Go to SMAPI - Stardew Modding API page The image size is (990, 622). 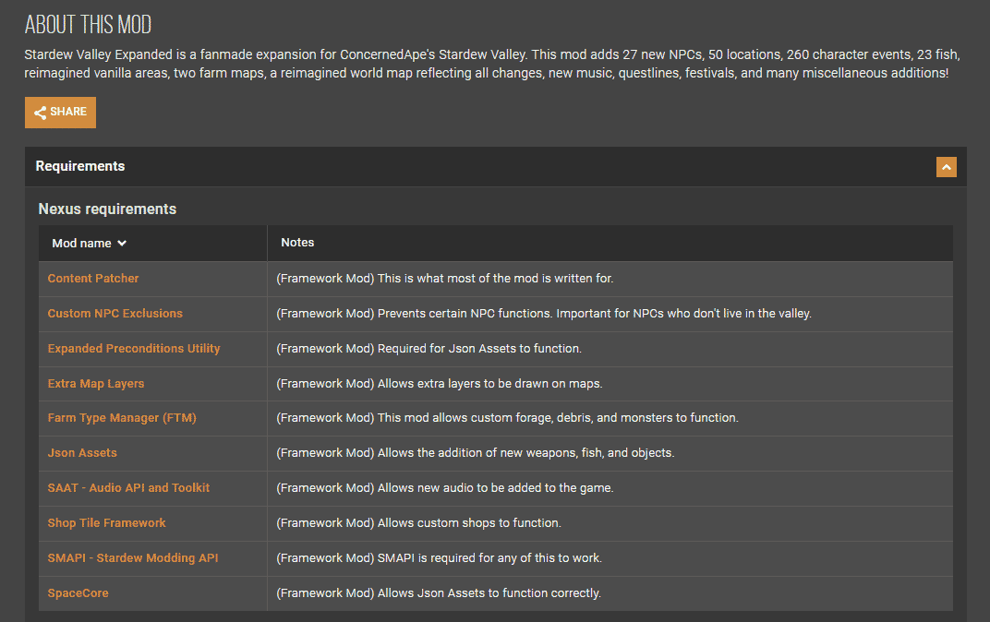pos(133,558)
